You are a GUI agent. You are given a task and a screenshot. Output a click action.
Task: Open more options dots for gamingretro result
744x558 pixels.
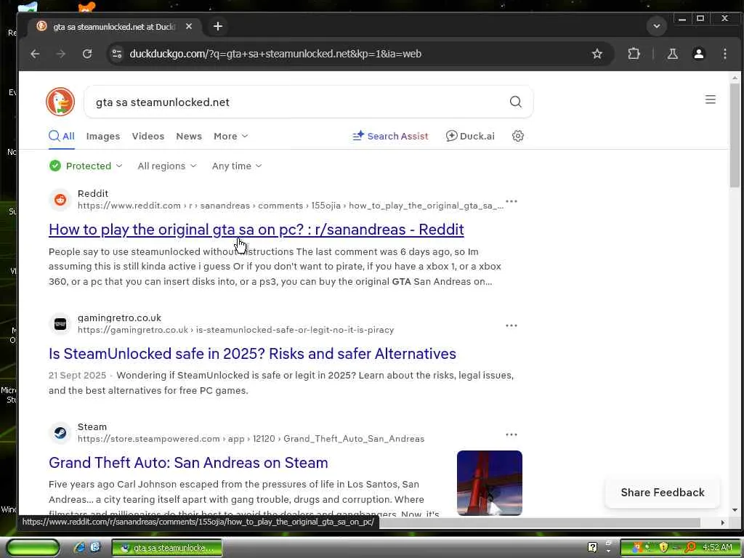[x=511, y=325]
